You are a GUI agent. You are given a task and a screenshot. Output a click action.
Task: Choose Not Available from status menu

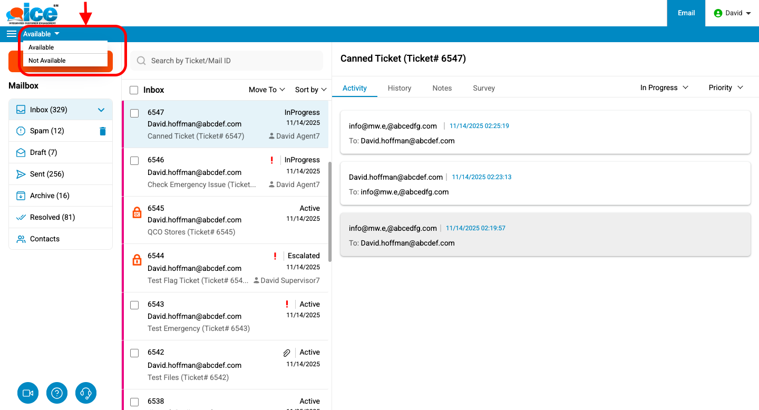point(47,61)
